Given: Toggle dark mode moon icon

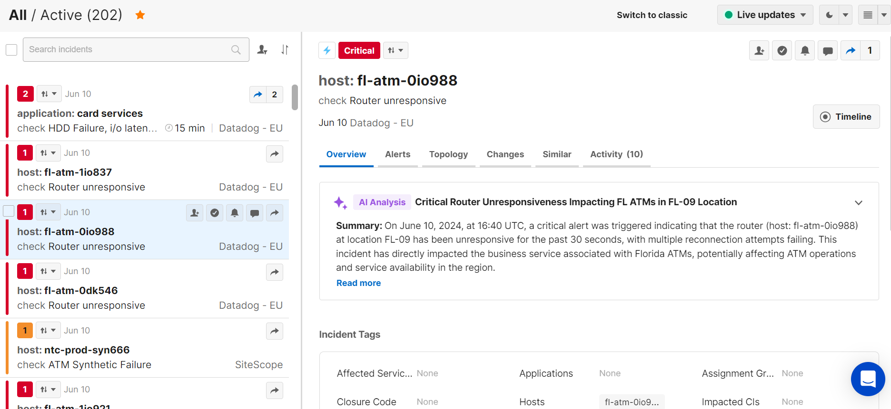Looking at the screenshot, I should pos(829,15).
